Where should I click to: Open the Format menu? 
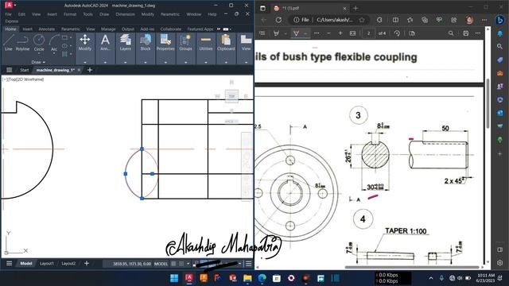[x=70, y=14]
